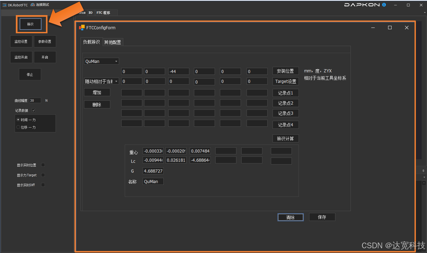Image resolution: width=427 pixels, height=253 pixels.
Task: Close the FTCConfigForm dialog window
Action: [406, 28]
